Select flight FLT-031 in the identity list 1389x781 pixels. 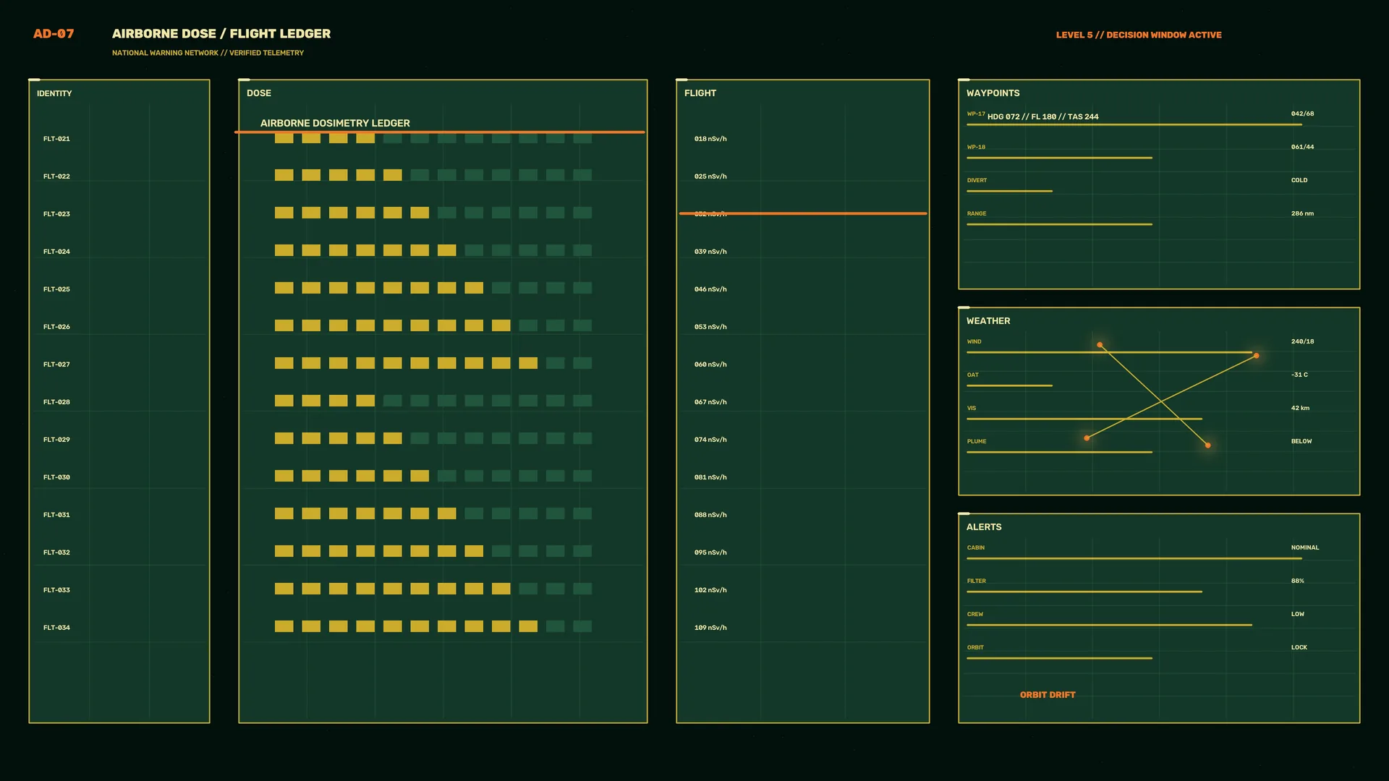56,515
